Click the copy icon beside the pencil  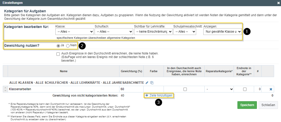click(152, 83)
